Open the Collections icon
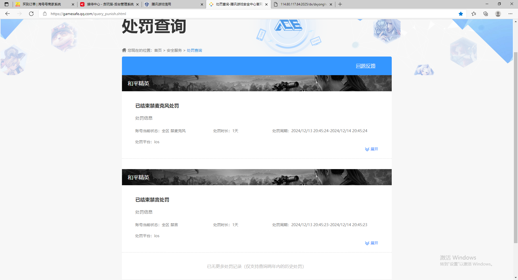 coord(486,14)
